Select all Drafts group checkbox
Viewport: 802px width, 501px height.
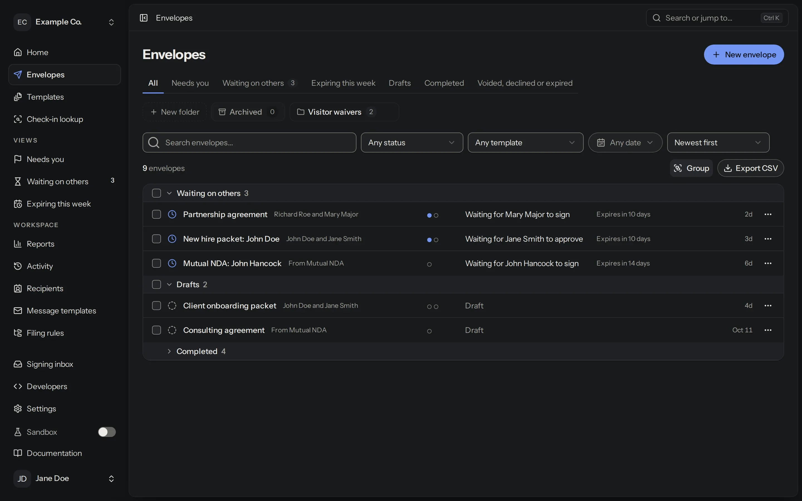click(157, 284)
